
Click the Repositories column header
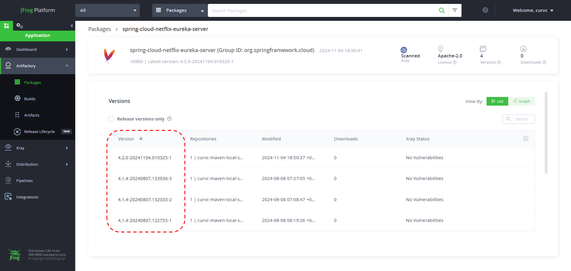pos(203,139)
